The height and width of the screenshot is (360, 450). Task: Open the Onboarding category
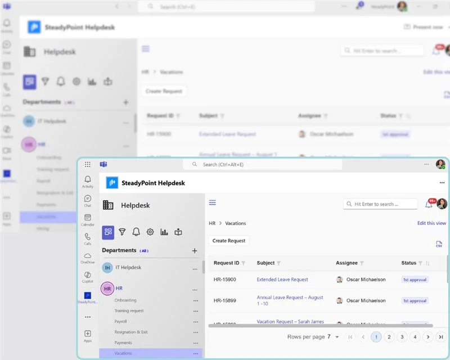125,300
